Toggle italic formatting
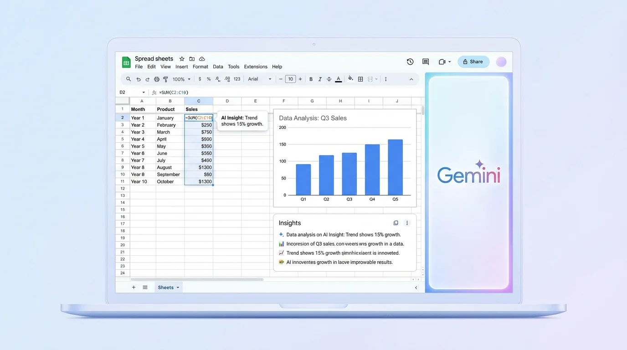 click(x=320, y=79)
